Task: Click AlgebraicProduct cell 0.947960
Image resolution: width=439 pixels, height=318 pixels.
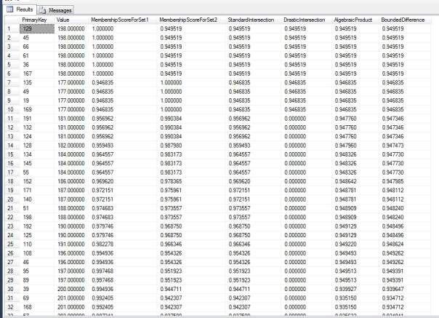Action: coord(355,146)
